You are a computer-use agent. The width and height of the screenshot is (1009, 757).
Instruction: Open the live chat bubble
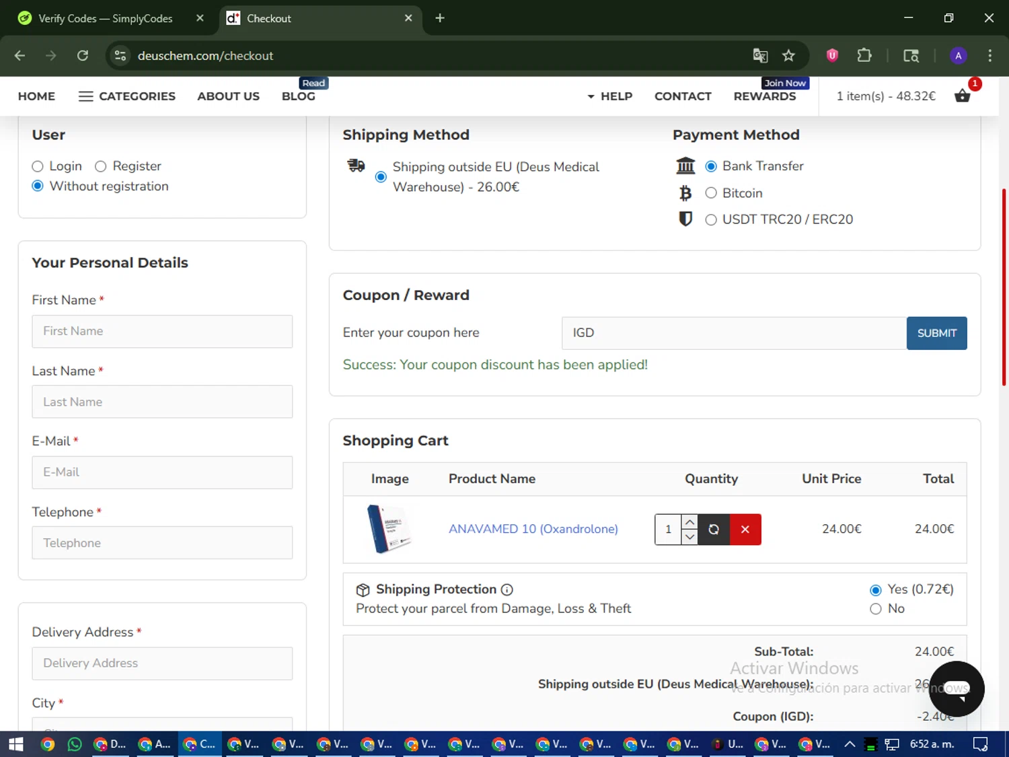(x=957, y=688)
